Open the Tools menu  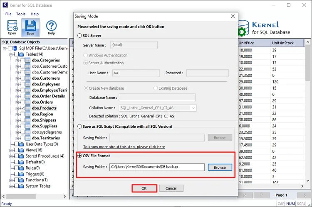21,14
